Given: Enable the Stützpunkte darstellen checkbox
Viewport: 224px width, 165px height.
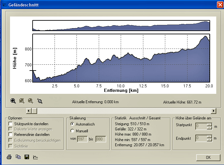Looking at the screenshot, I should [11, 124].
